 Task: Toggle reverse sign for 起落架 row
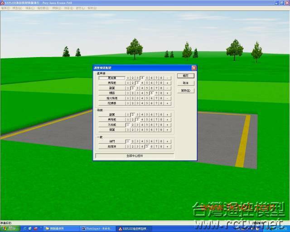(167, 146)
